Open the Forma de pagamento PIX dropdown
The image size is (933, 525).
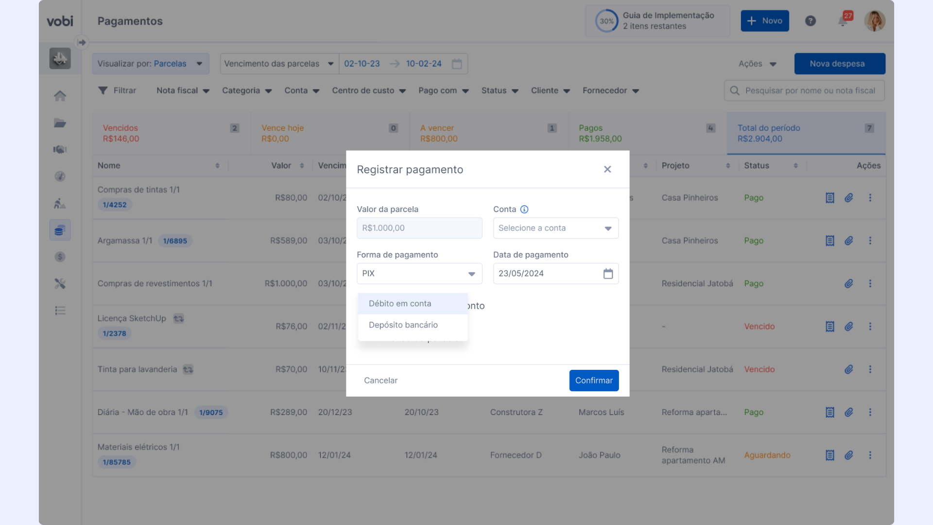click(x=419, y=274)
